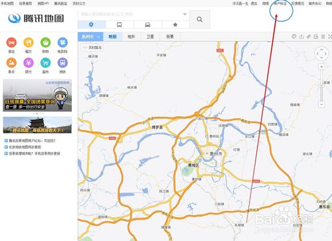Zoom out with the minus button

pyautogui.click(x=321, y=104)
